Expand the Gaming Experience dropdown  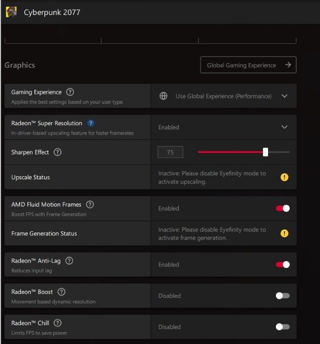tap(284, 96)
